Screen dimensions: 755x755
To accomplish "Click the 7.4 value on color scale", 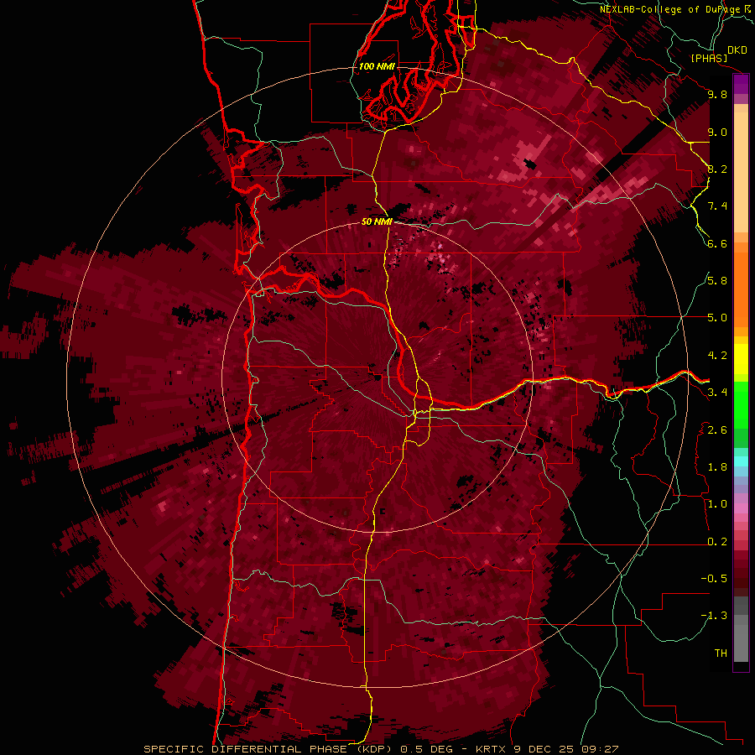I will click(x=717, y=206).
